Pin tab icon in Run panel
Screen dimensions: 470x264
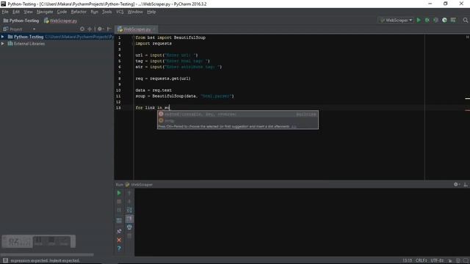tap(119, 231)
